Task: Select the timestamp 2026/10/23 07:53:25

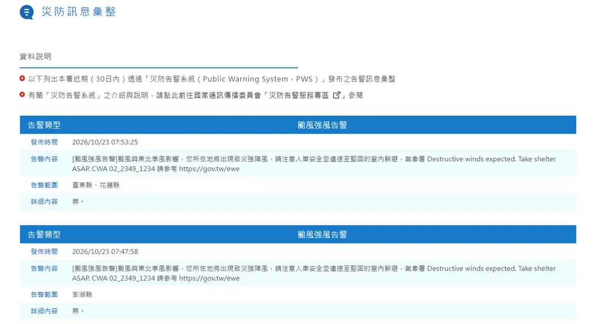Action: pyautogui.click(x=105, y=143)
